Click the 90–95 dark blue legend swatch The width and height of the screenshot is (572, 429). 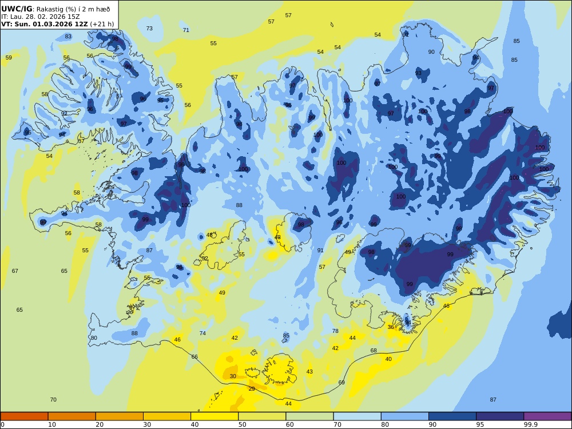coord(452,416)
